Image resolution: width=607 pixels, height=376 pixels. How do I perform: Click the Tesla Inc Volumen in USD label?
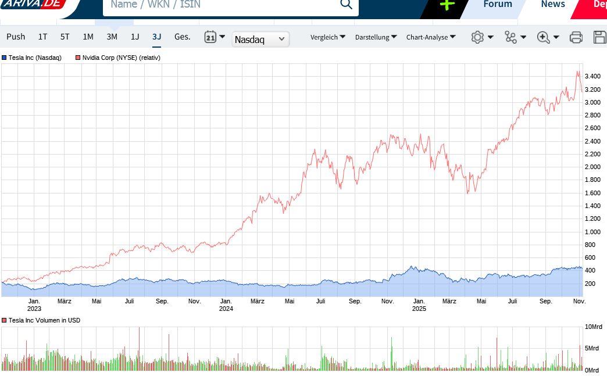point(44,320)
